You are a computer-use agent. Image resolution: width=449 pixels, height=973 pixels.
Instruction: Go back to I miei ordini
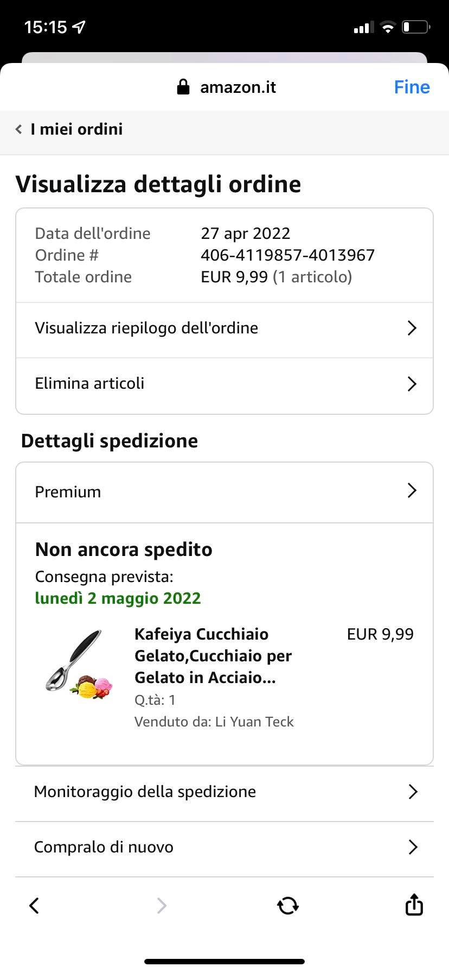[76, 129]
